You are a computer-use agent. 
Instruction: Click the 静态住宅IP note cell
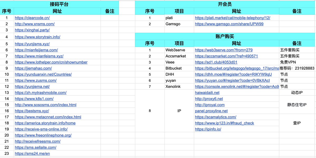tap(297, 105)
